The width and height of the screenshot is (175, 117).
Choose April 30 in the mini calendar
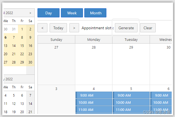(x=30, y=62)
